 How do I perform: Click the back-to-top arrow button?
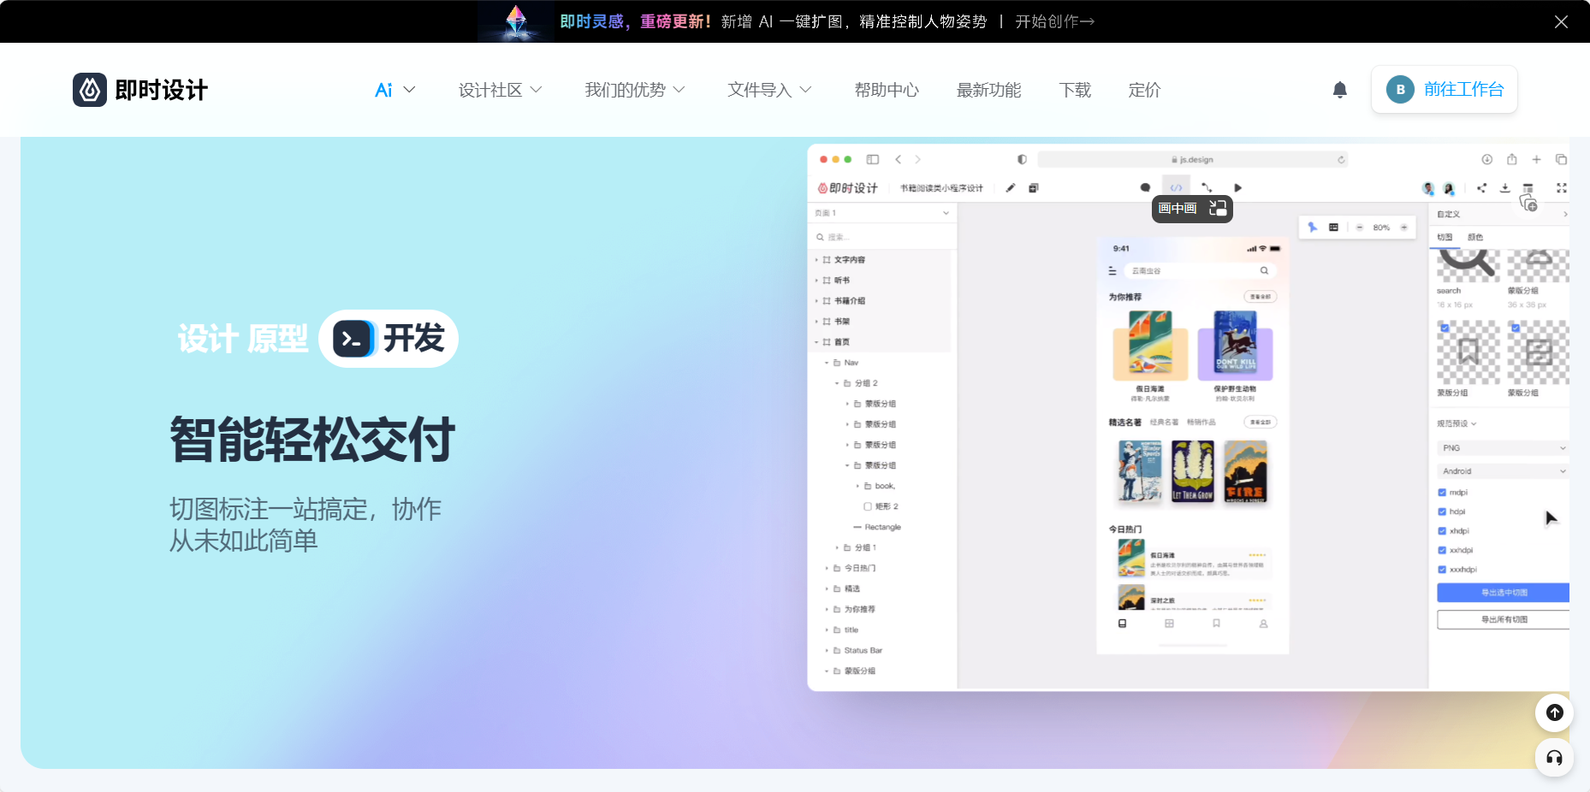pos(1554,712)
